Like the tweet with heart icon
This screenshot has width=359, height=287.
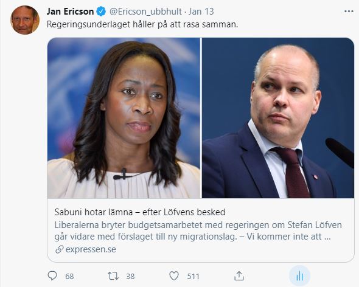pos(174,276)
